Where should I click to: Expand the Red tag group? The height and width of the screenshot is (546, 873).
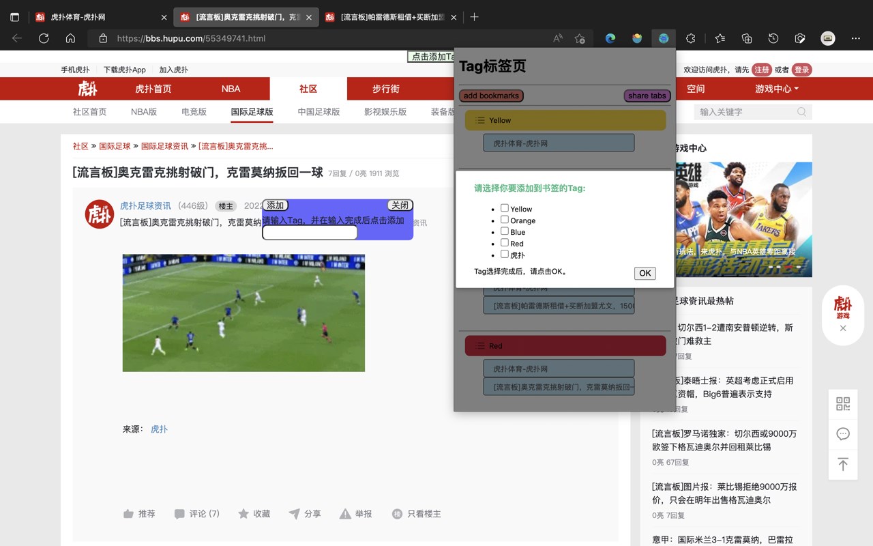pyautogui.click(x=565, y=345)
